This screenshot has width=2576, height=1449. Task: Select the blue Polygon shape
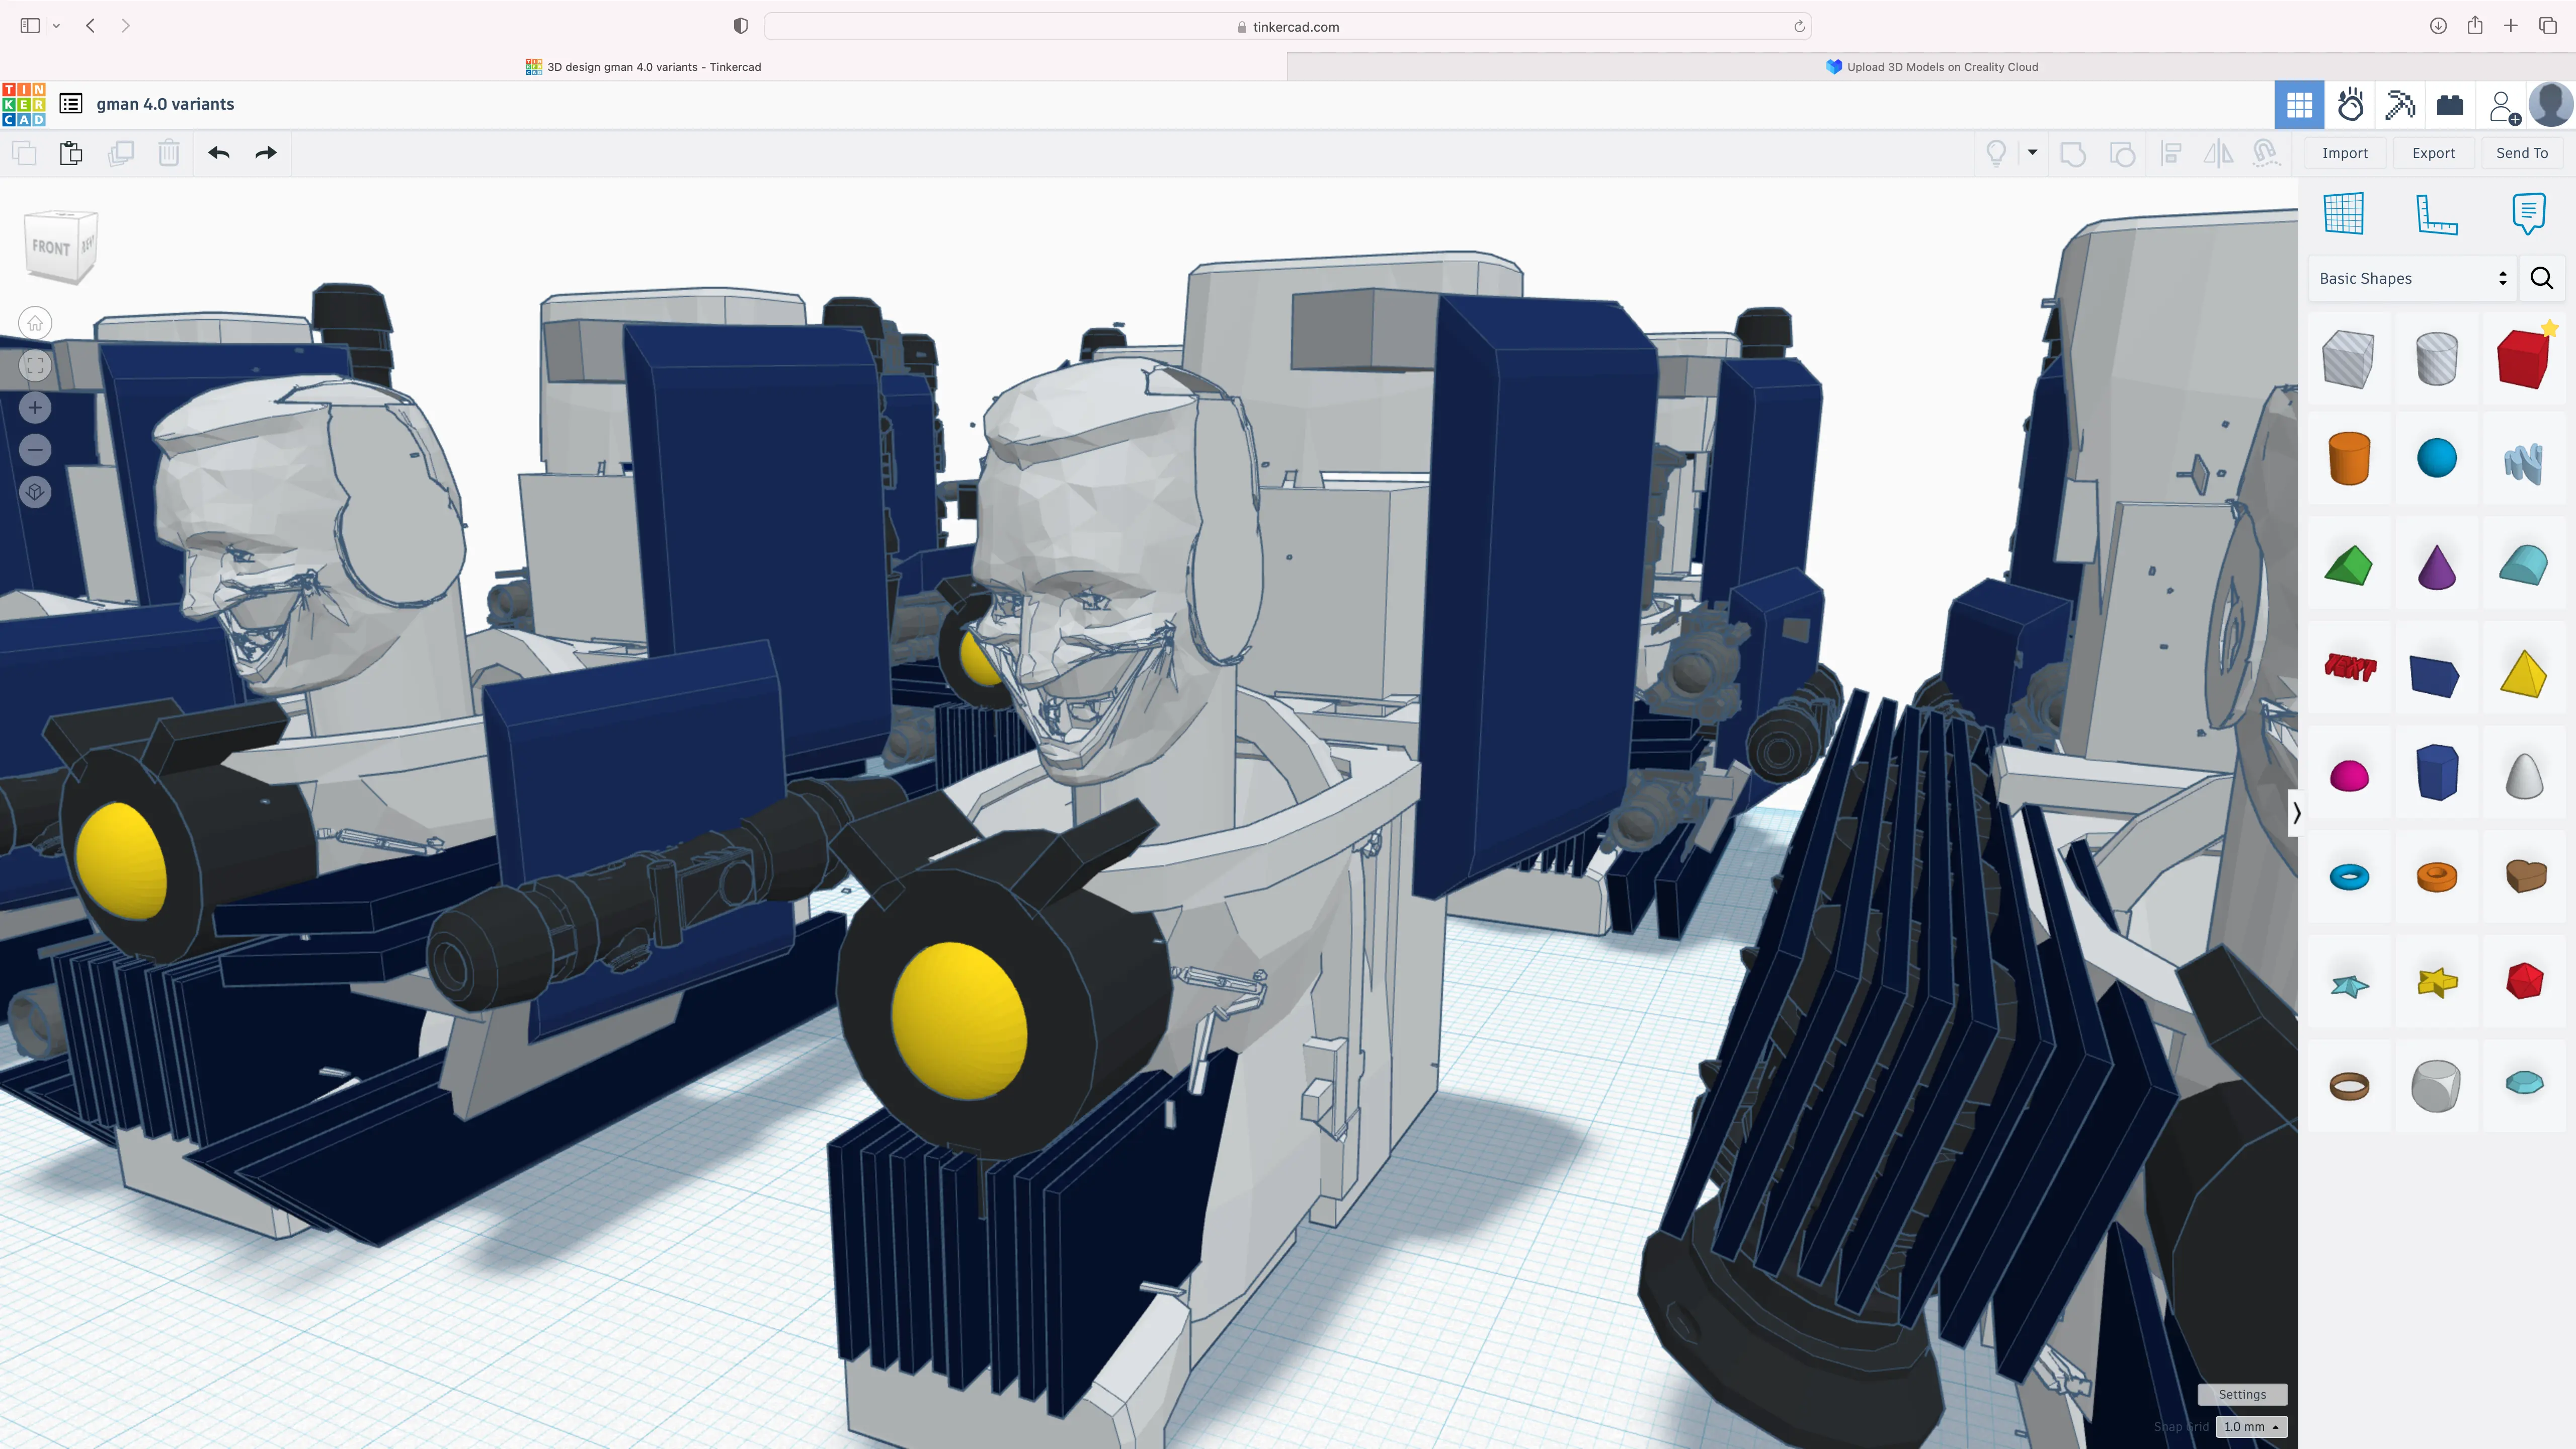[x=2436, y=772]
